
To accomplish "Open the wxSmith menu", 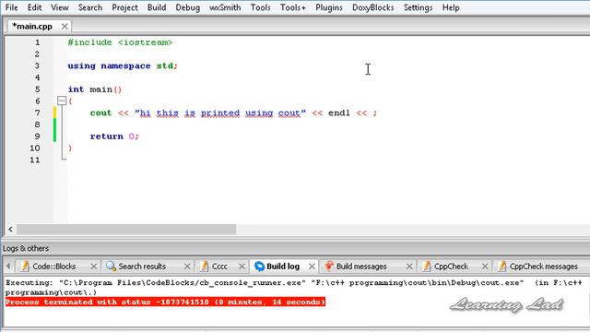I will (x=225, y=7).
